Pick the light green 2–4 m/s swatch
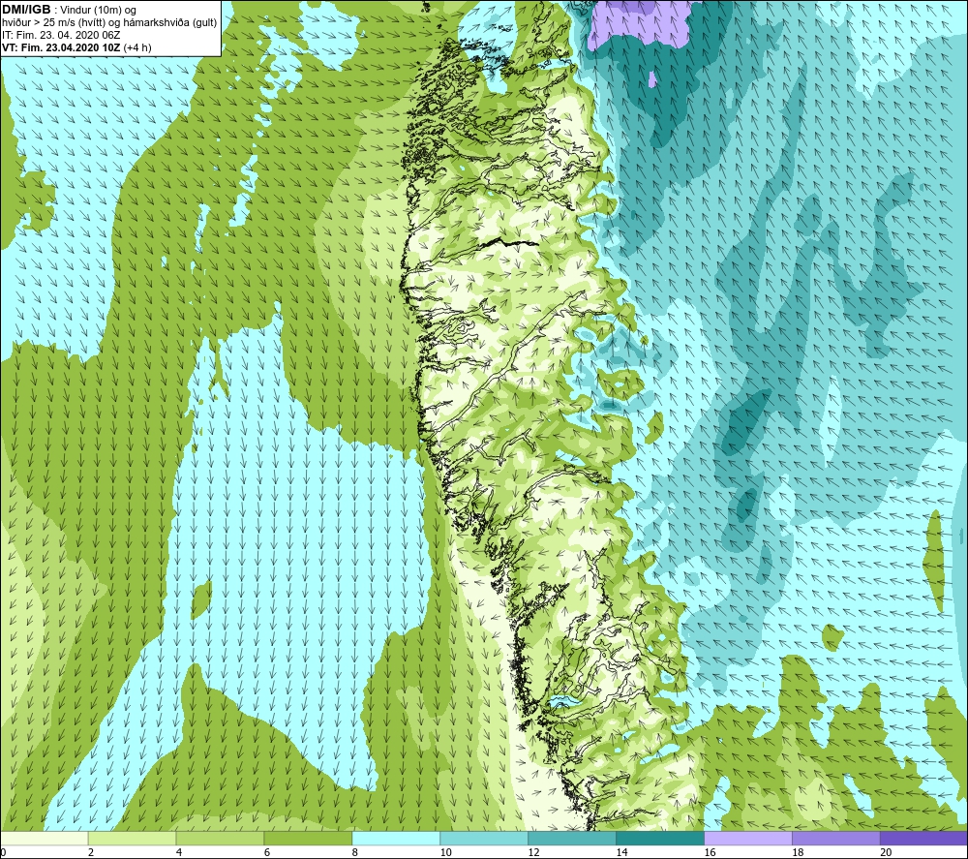Viewport: 968px width, 859px height. pyautogui.click(x=132, y=838)
